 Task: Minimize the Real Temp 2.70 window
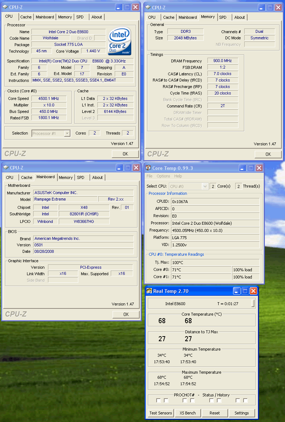click(x=237, y=291)
